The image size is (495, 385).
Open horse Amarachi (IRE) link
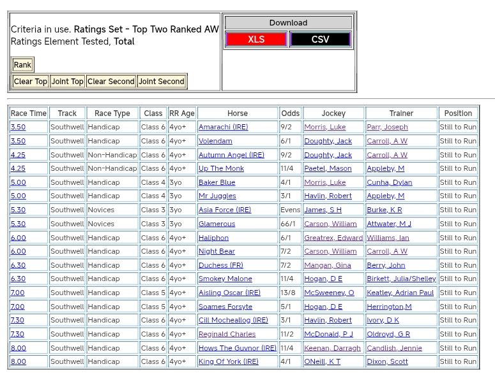[223, 127]
